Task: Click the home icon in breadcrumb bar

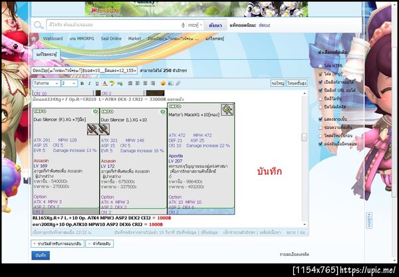Action: 34,39
